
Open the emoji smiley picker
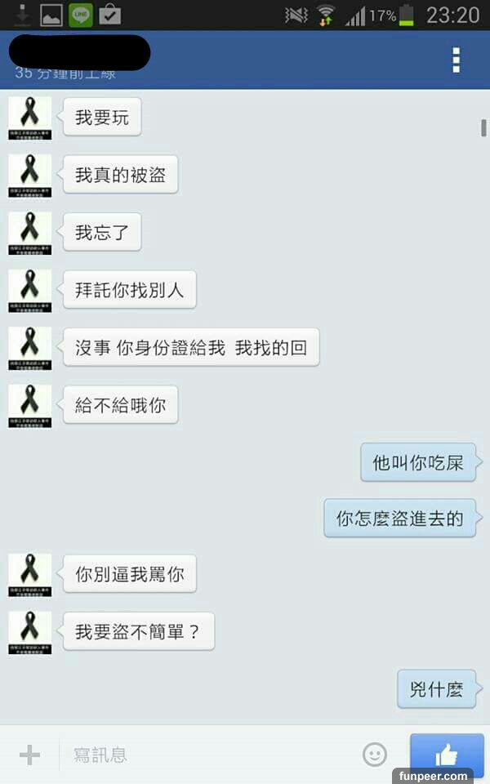click(x=375, y=755)
